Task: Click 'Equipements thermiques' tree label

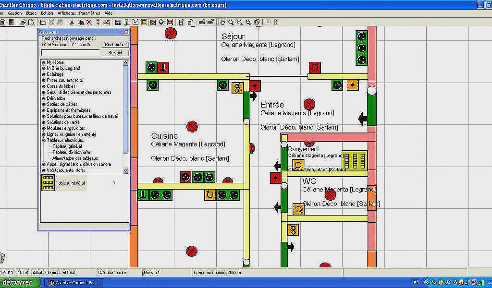Action: (x=68, y=110)
